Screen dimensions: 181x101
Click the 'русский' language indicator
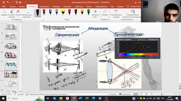(21, 94)
